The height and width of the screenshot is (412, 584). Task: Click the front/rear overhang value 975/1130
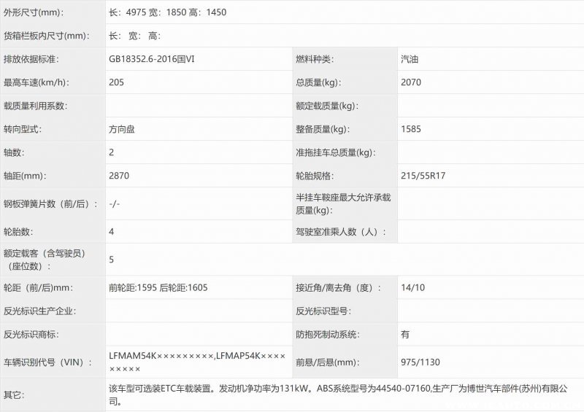[x=420, y=362]
